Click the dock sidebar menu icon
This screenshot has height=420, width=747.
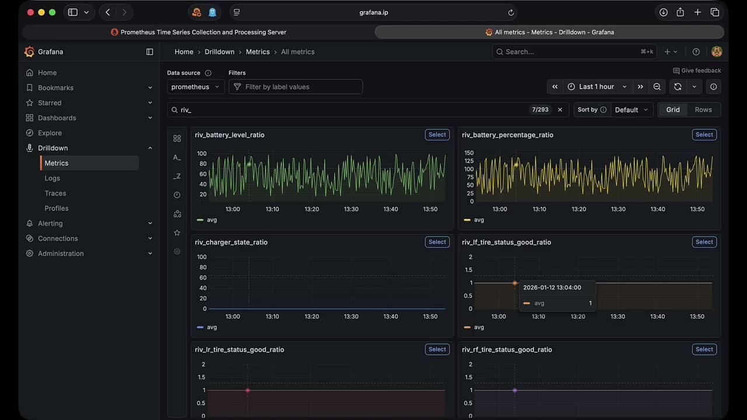click(149, 52)
